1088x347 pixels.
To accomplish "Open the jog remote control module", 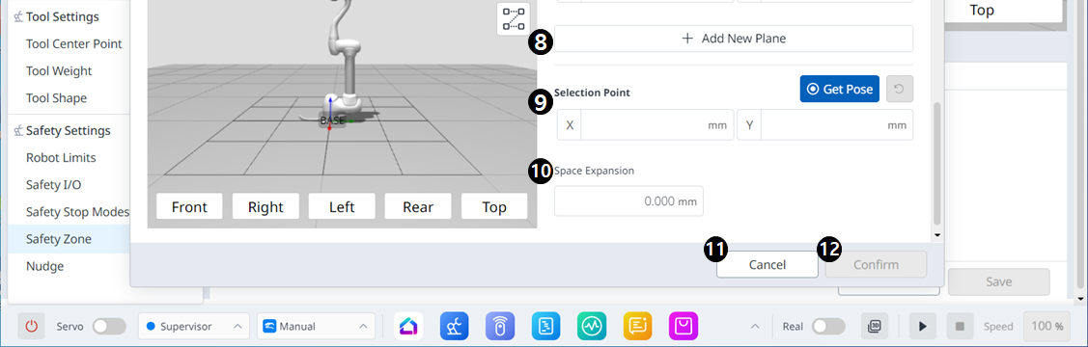I will coord(500,326).
